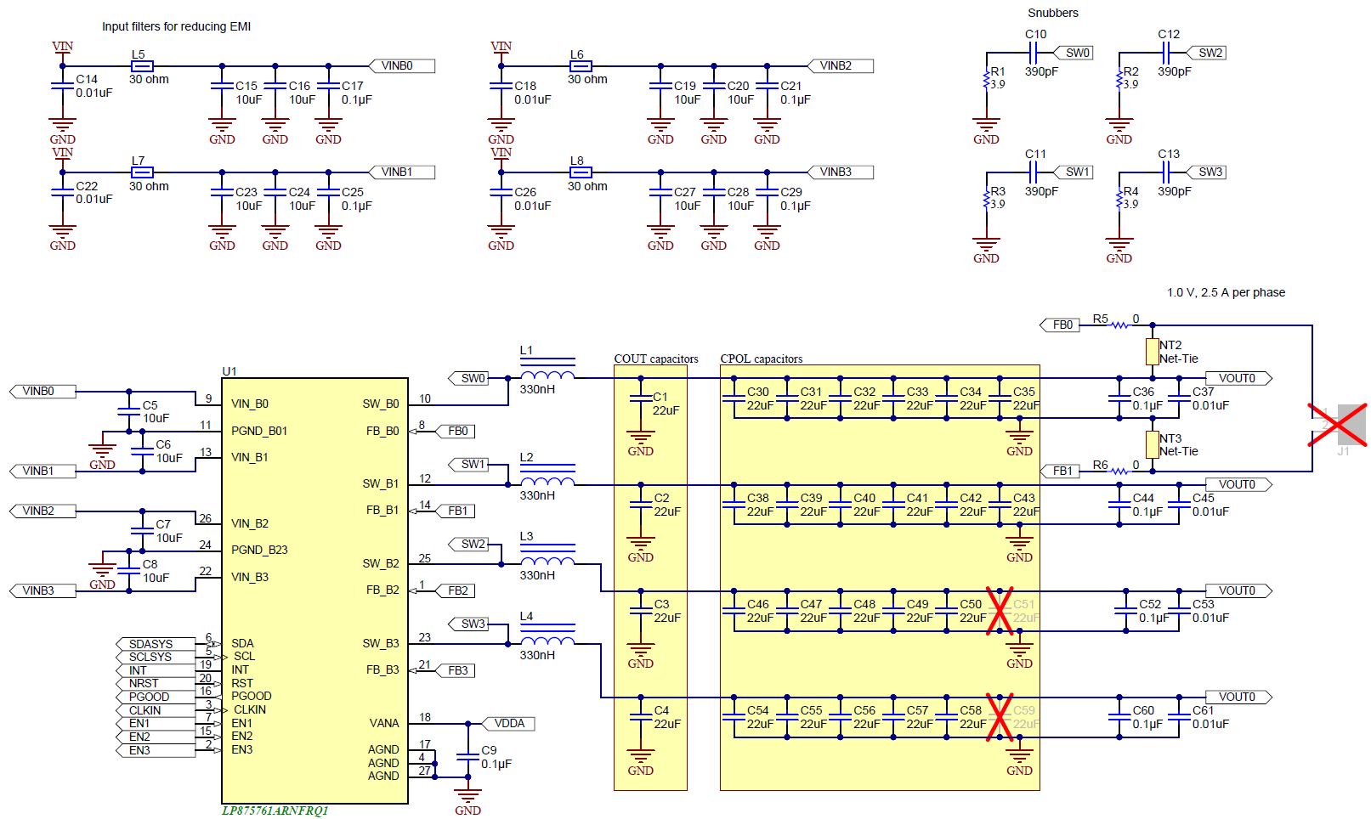Select the SW_B0 pin name on U1
This screenshot has width=1371, height=819.
(381, 404)
